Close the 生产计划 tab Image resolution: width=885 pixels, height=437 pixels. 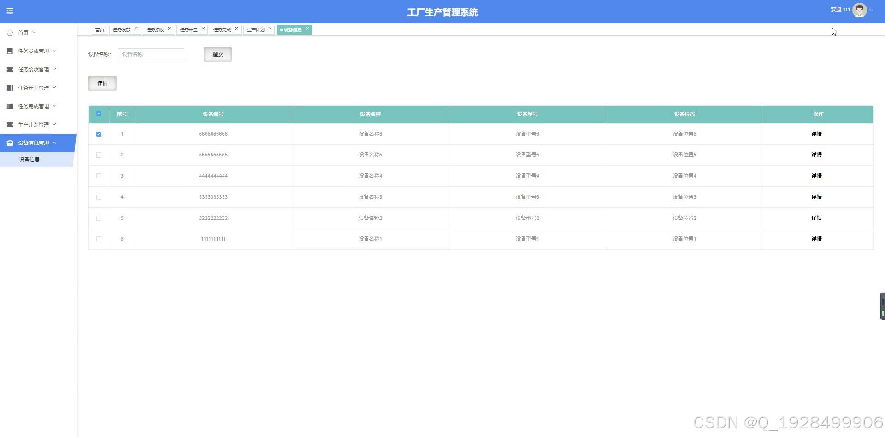coord(270,29)
